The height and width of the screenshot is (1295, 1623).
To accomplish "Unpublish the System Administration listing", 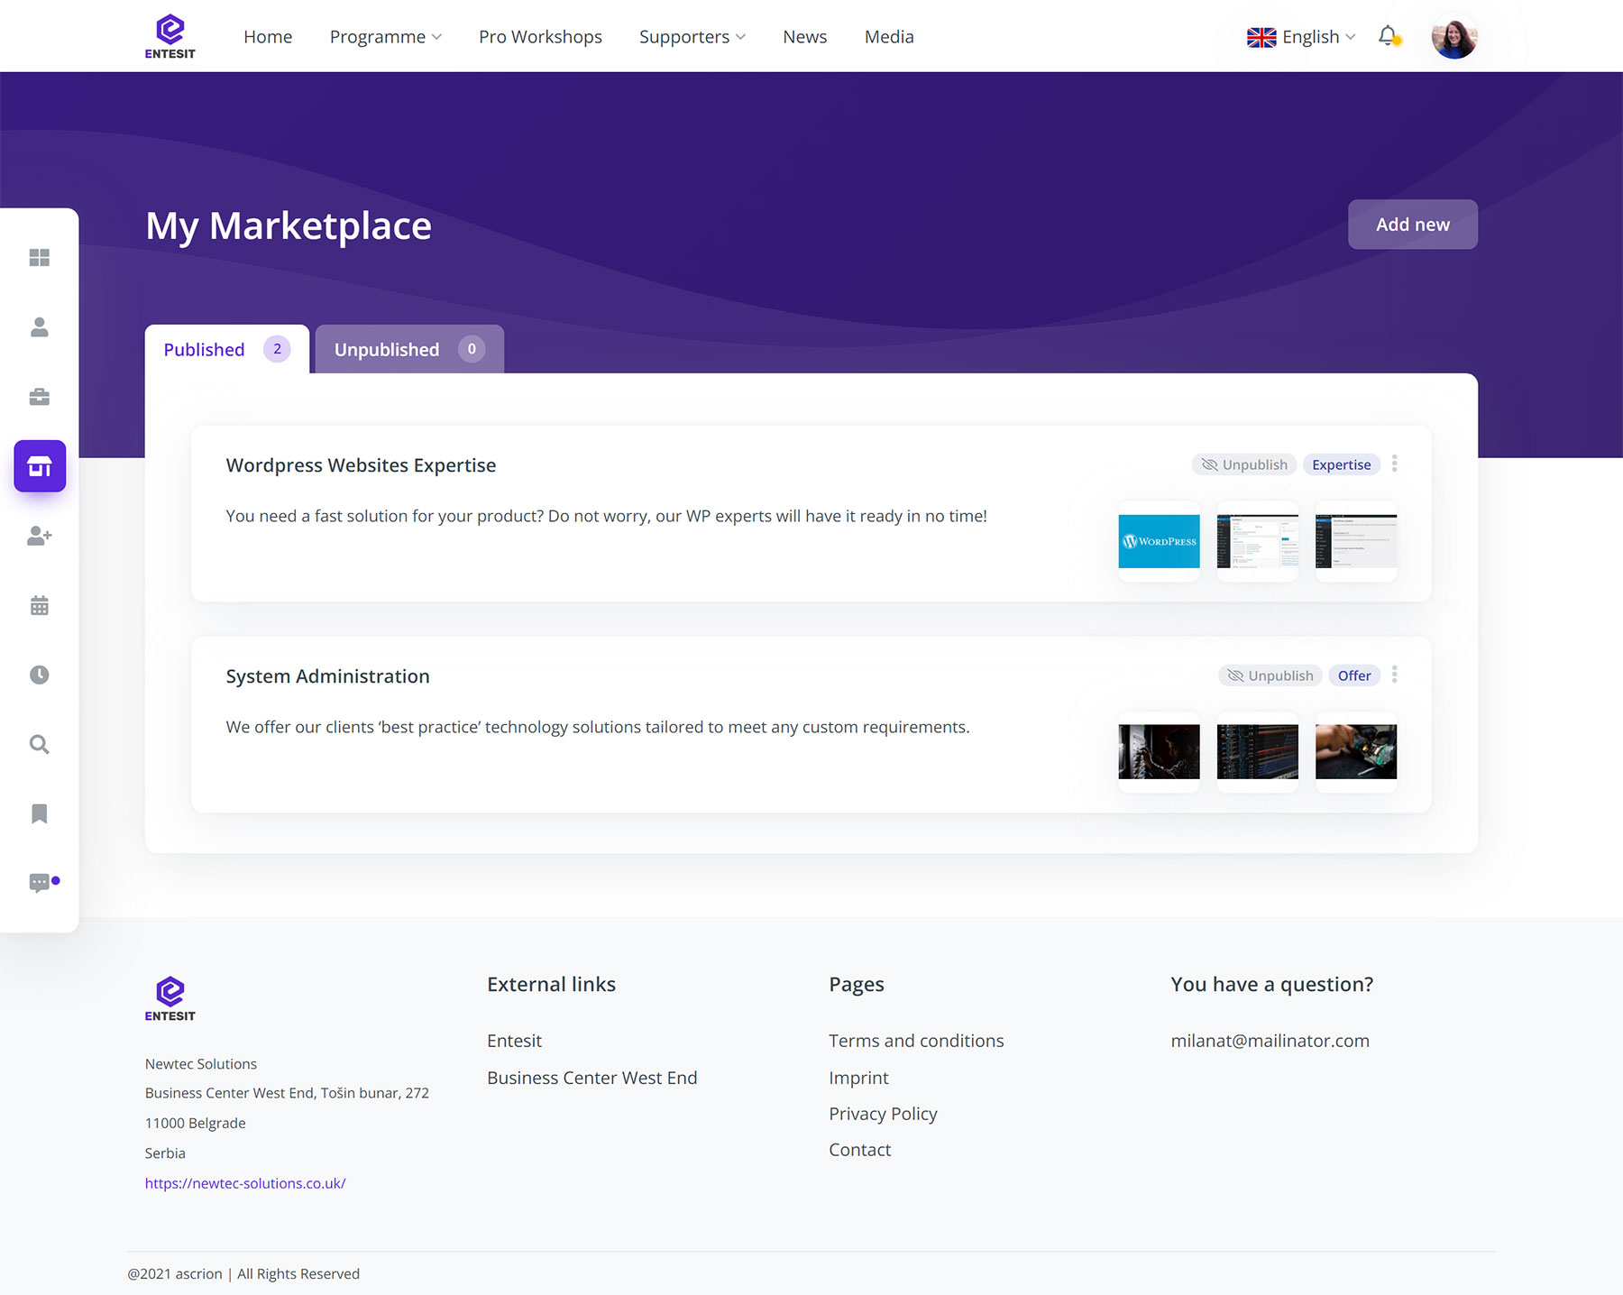I will click(x=1270, y=675).
